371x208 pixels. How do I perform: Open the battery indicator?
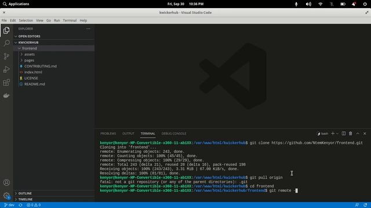343,4
